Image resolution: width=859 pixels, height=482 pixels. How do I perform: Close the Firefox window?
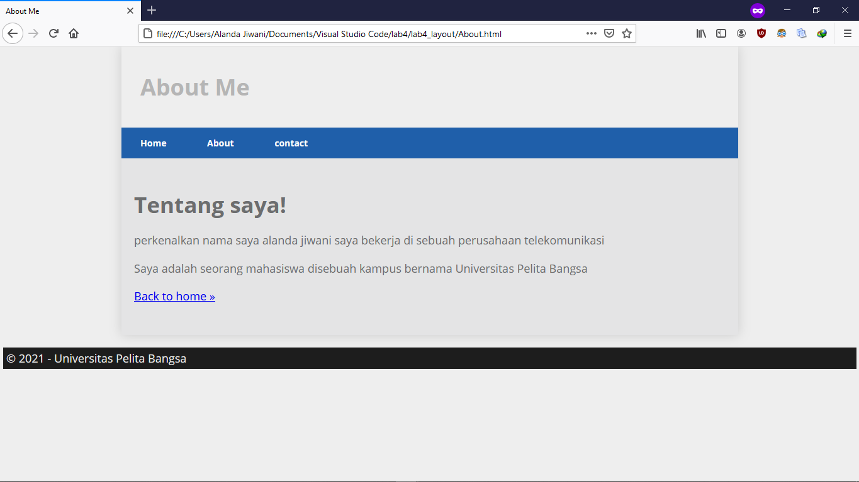(x=845, y=10)
